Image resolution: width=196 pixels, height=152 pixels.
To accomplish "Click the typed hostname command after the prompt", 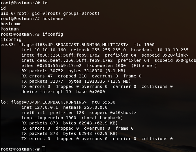I will click(x=53, y=19).
